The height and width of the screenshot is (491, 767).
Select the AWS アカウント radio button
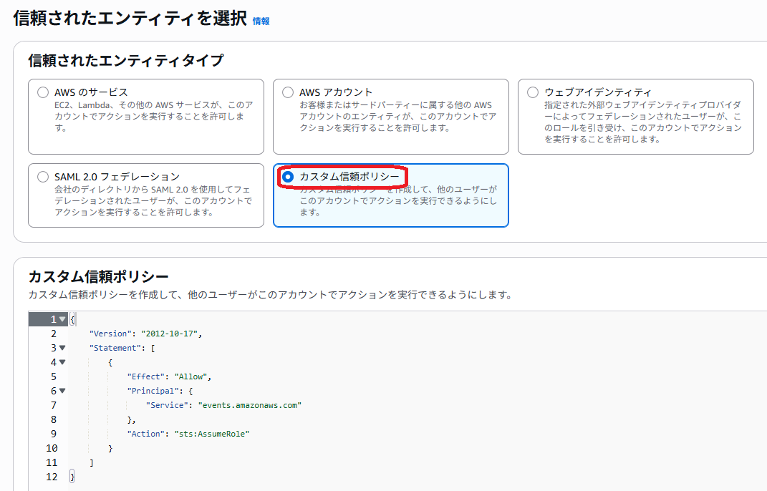287,92
